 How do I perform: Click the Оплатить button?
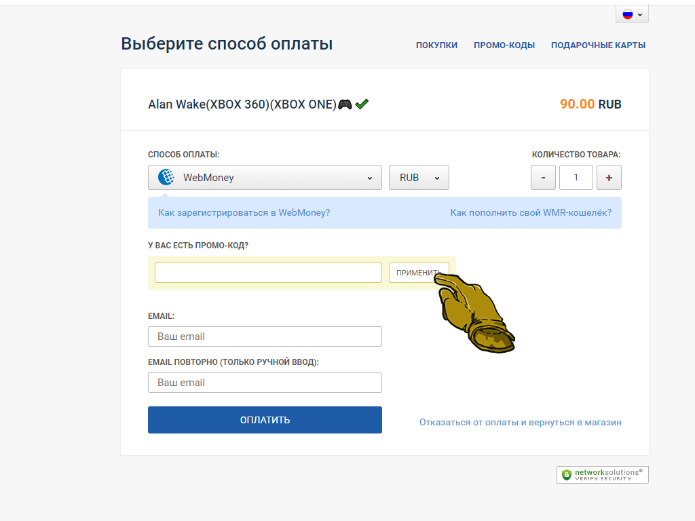pos(265,420)
